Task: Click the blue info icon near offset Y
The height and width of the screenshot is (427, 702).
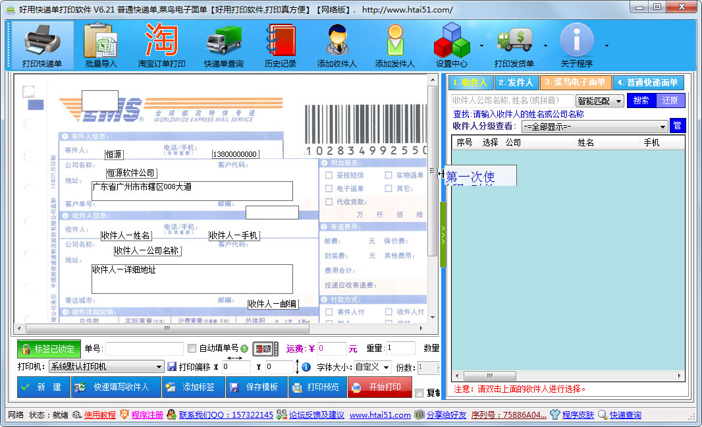Action: pyautogui.click(x=306, y=367)
